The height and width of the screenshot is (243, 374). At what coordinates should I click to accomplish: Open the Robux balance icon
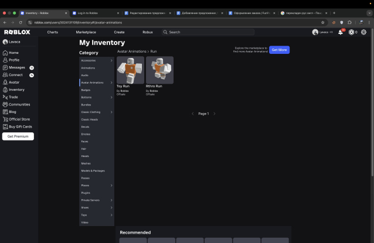(352, 32)
